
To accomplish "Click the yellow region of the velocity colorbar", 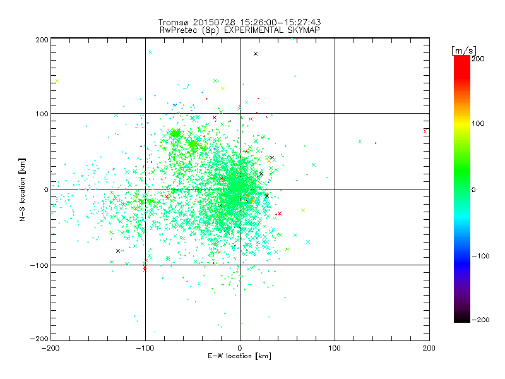I will 462,123.
